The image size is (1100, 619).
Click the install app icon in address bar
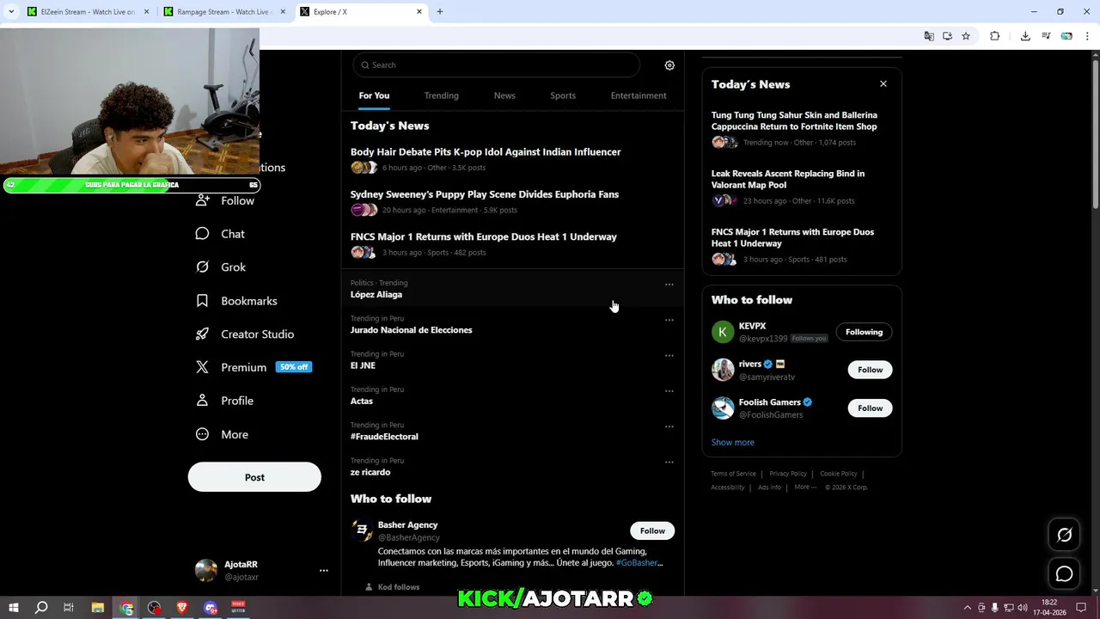[947, 36]
